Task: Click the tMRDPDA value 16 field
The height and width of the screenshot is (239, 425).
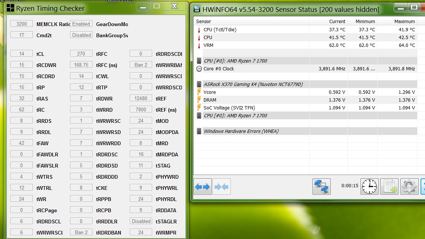Action: [x=141, y=154]
